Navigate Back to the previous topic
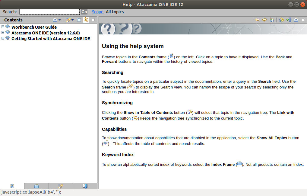Viewport: 307px width, 196px height. [257, 20]
